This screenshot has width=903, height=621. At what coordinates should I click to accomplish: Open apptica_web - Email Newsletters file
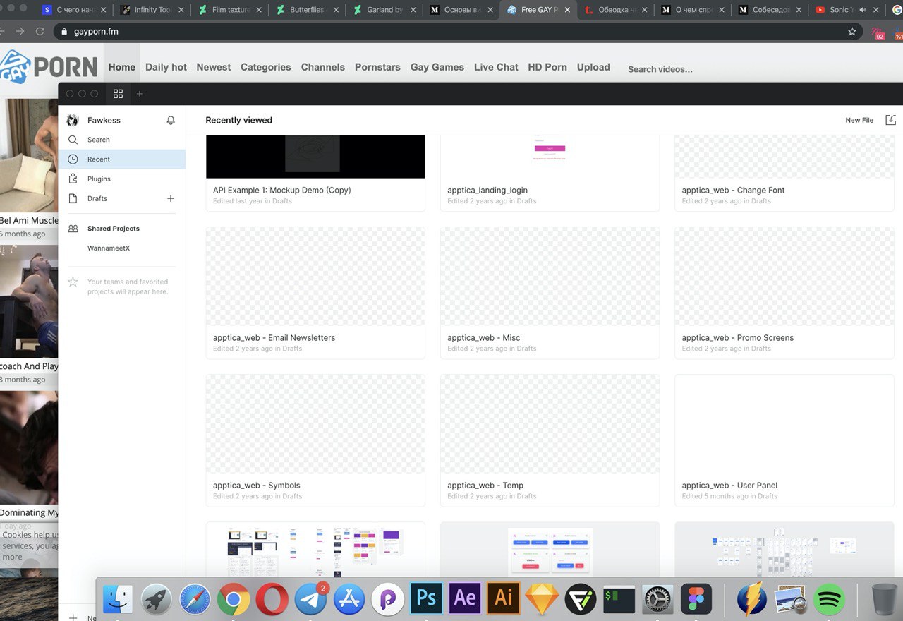point(315,293)
